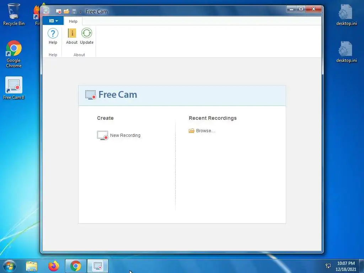Open the blue application menu button

53,21
